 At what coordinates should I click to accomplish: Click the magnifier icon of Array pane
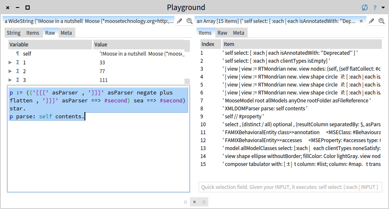[x=381, y=21]
